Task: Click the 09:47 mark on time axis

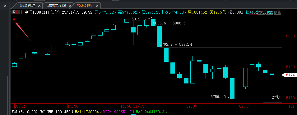Action: [x=245, y=106]
